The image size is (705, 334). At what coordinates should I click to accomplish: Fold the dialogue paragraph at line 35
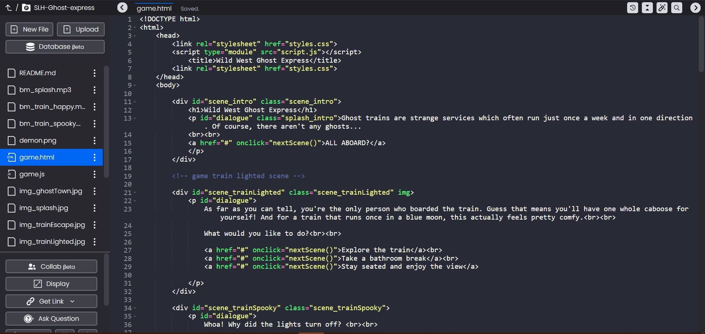click(135, 316)
